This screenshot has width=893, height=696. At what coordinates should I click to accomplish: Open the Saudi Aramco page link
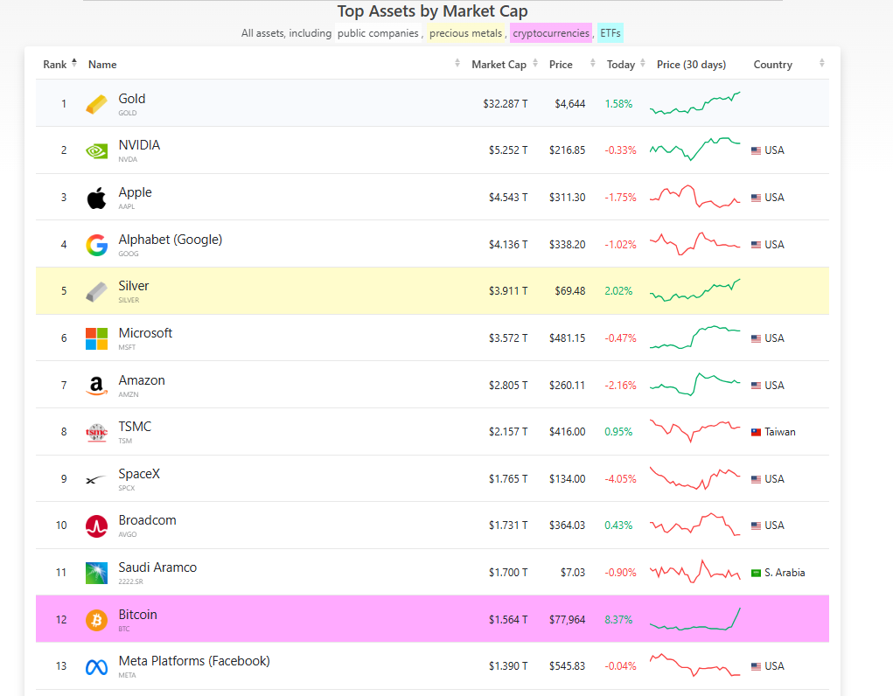tap(157, 567)
